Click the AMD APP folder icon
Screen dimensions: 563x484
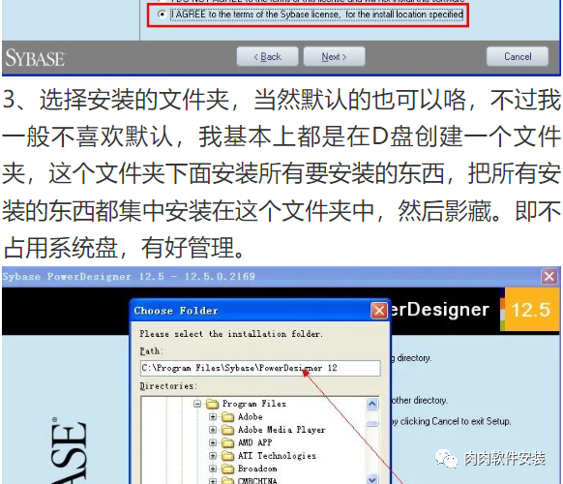[228, 442]
